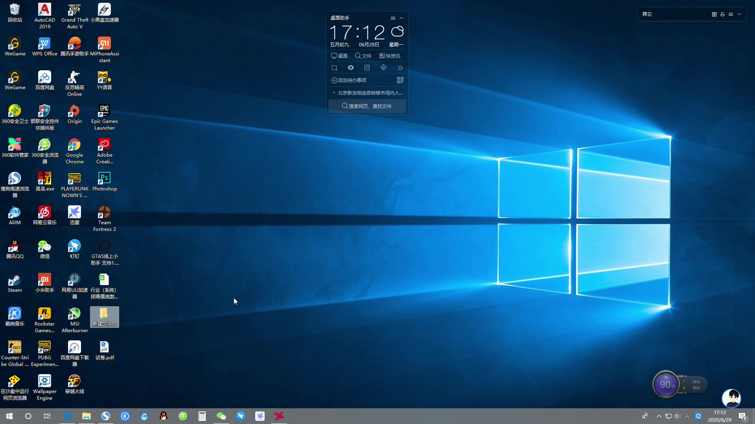This screenshot has height=424, width=755.
Task: Click 添加待办事项 to add a todo
Action: coord(349,80)
